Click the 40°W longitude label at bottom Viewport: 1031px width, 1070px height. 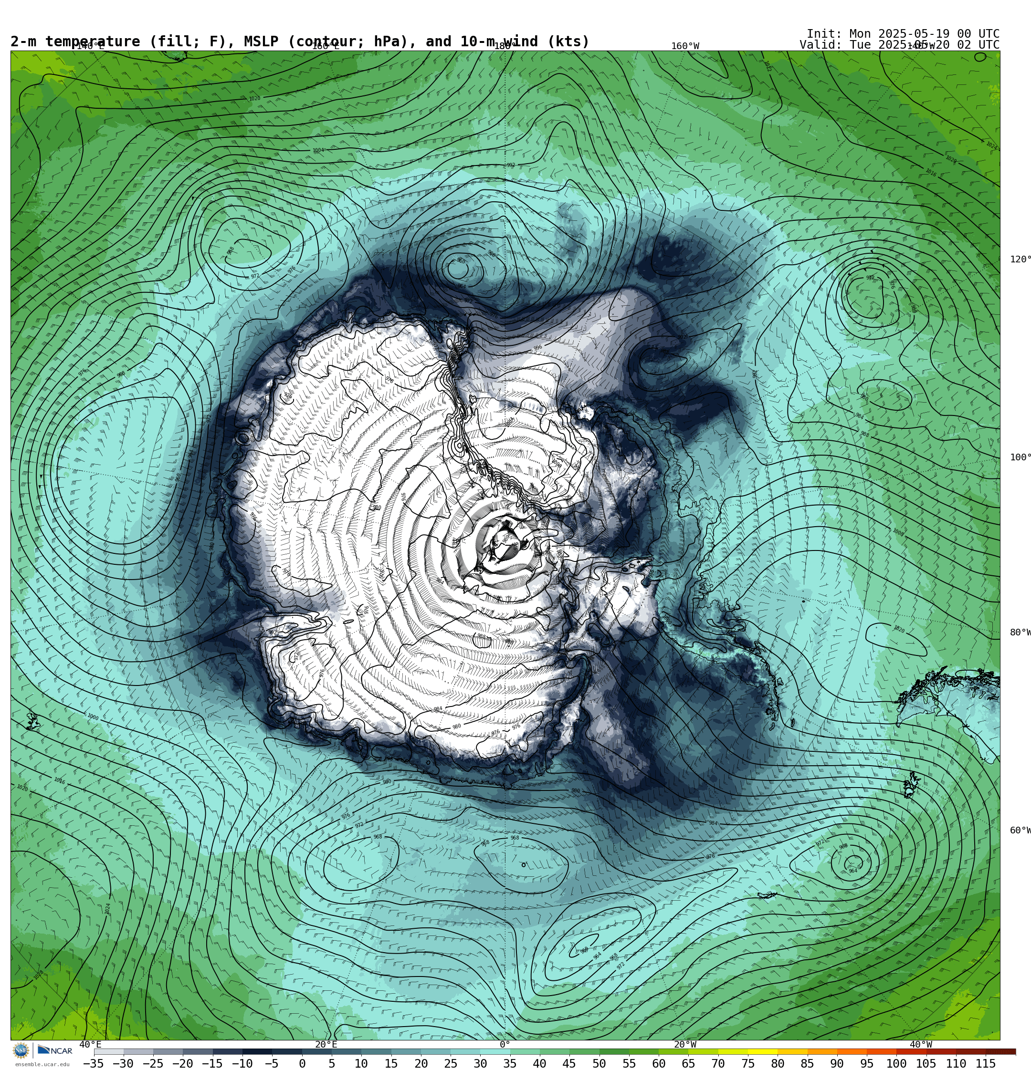pos(921,1044)
